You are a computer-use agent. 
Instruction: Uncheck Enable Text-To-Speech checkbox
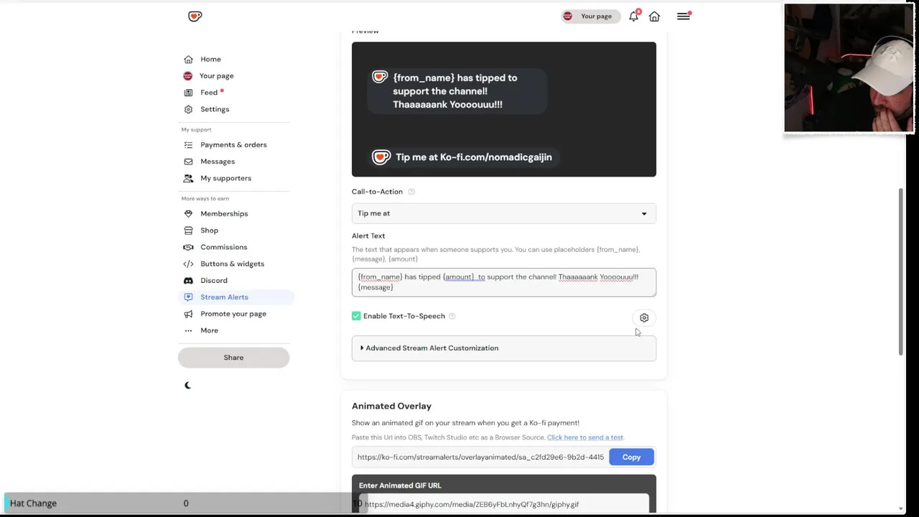(x=356, y=316)
